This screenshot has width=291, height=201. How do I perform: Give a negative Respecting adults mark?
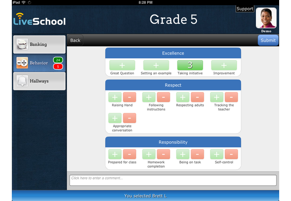(197, 97)
